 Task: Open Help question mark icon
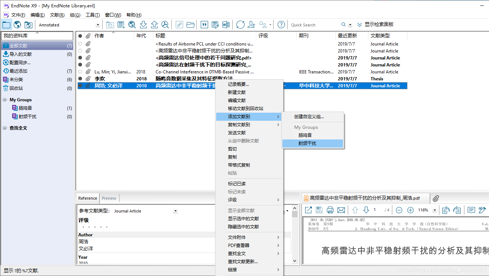[281, 25]
